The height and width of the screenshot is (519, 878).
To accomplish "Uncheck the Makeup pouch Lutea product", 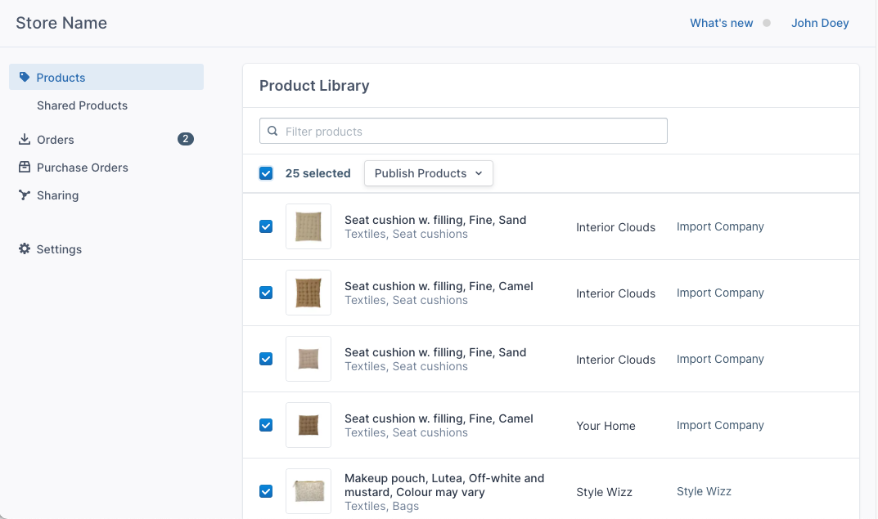I will (266, 491).
